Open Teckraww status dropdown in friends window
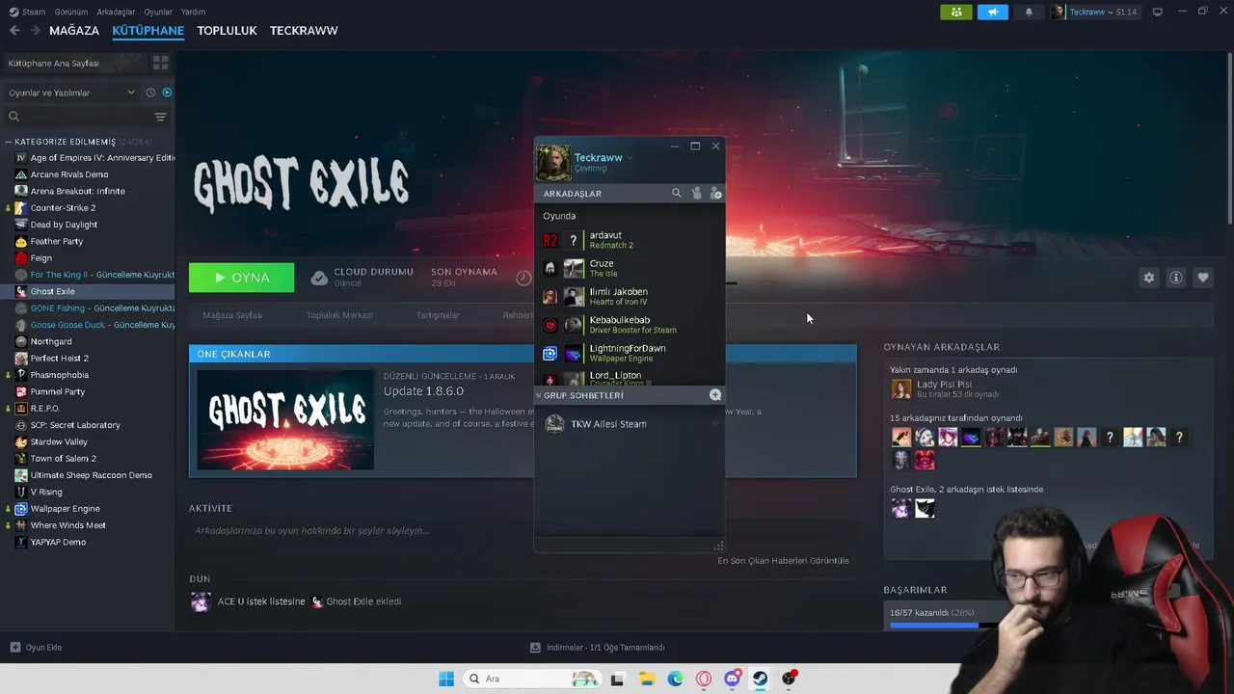The width and height of the screenshot is (1234, 694). tap(630, 157)
